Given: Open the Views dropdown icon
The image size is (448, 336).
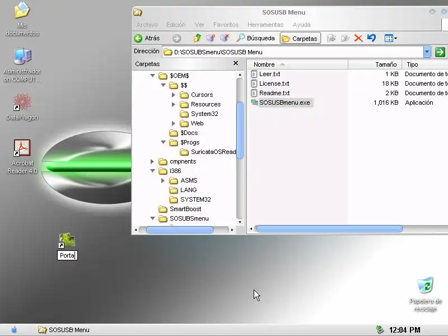Looking at the screenshot, I should [390, 38].
